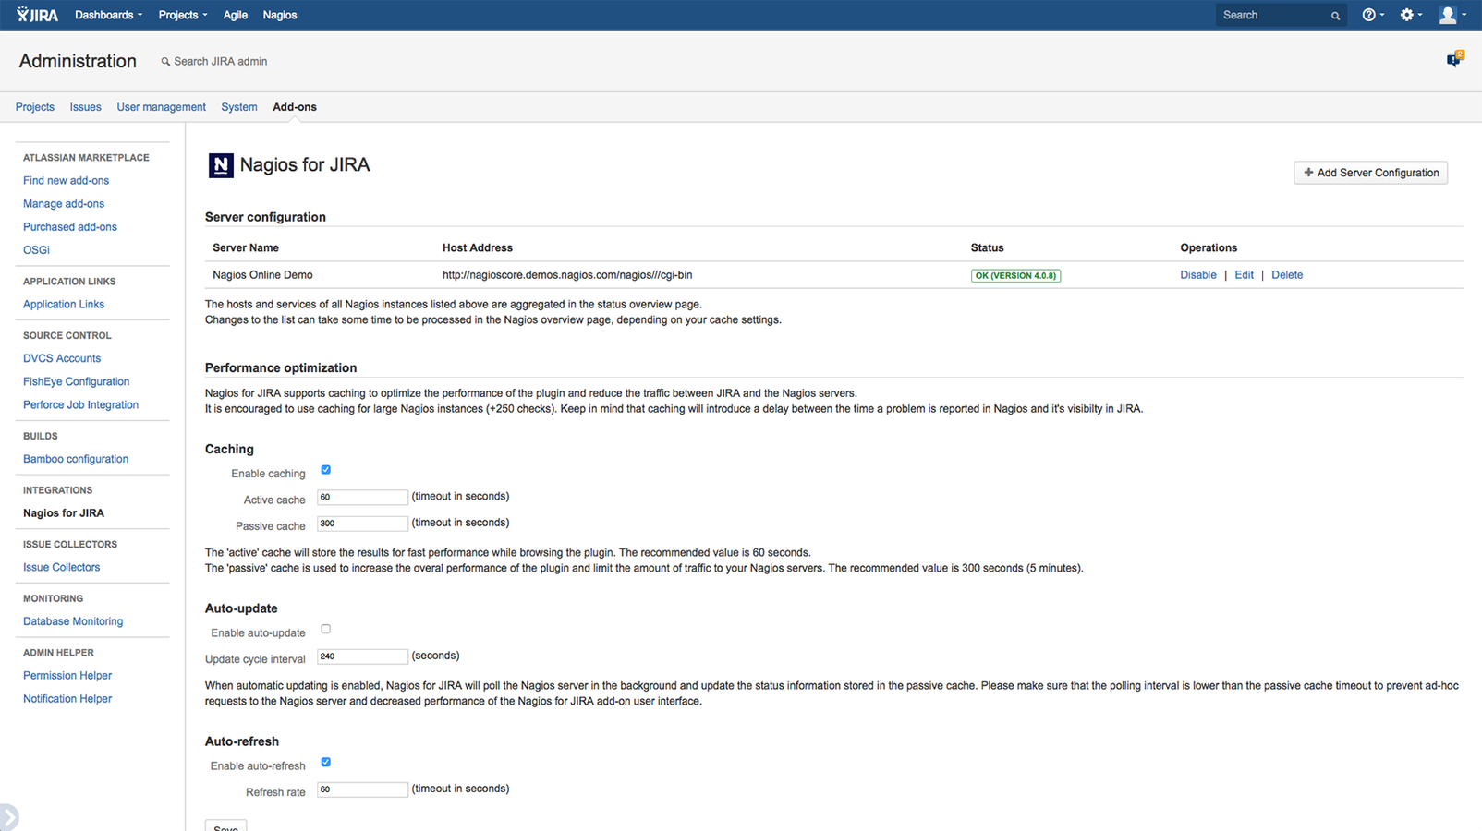Select the Add-ons tab
Viewport: 1482px width, 831px height.
point(295,107)
